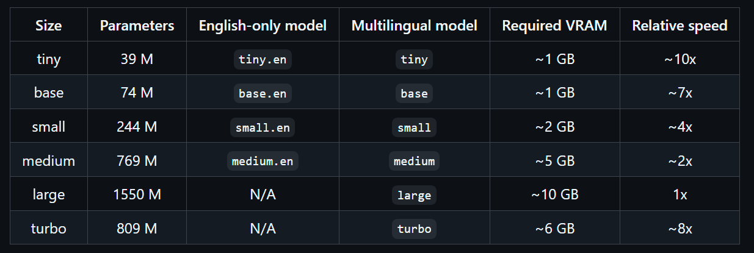The image size is (754, 253).
Task: Click the Relative speed column header
Action: (680, 26)
